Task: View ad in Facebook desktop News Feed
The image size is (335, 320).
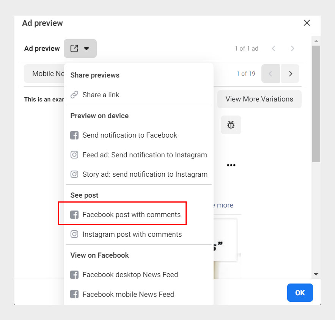Action: (139, 275)
